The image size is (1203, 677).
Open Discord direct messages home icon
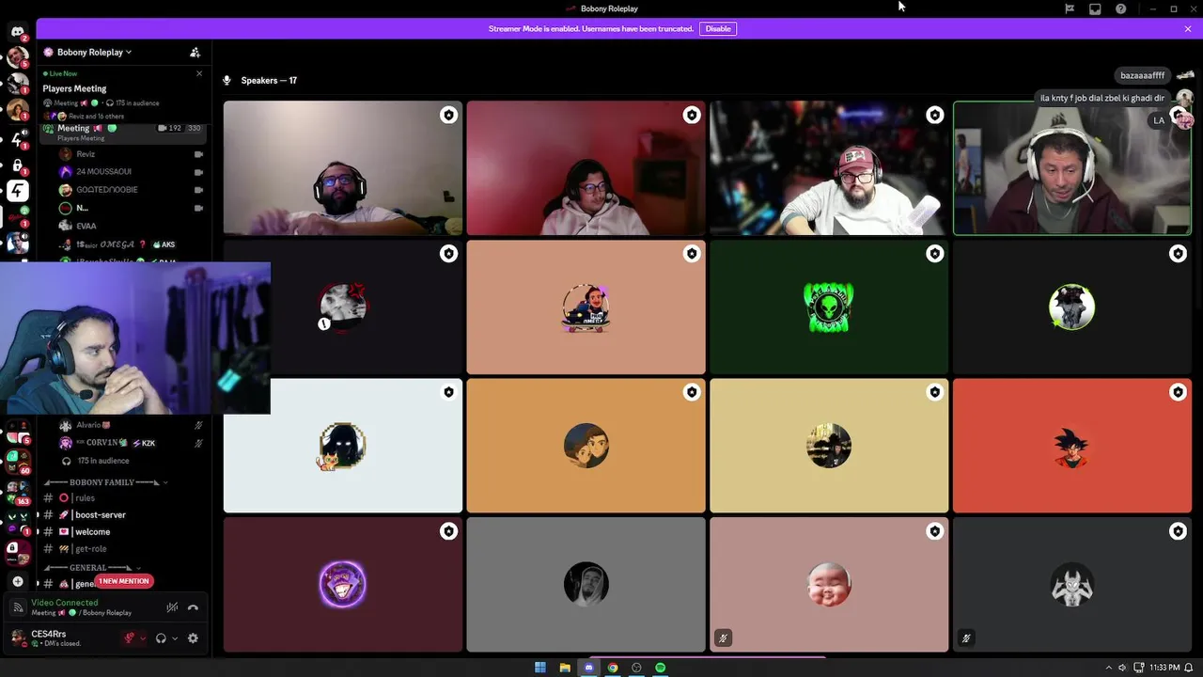(x=17, y=32)
